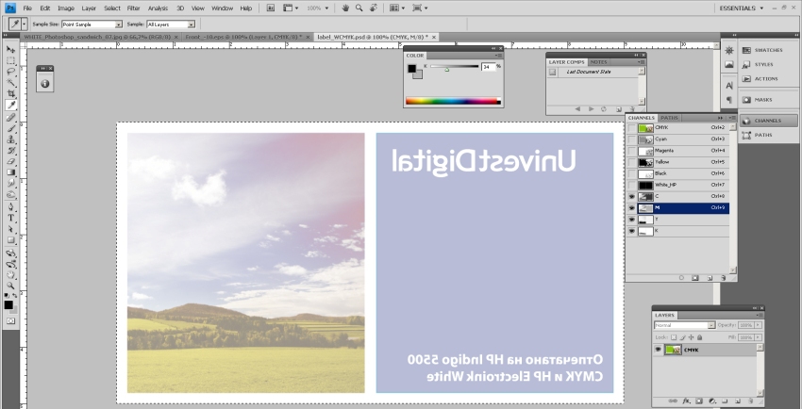
Task: Hide the K spot channel
Action: (x=632, y=231)
